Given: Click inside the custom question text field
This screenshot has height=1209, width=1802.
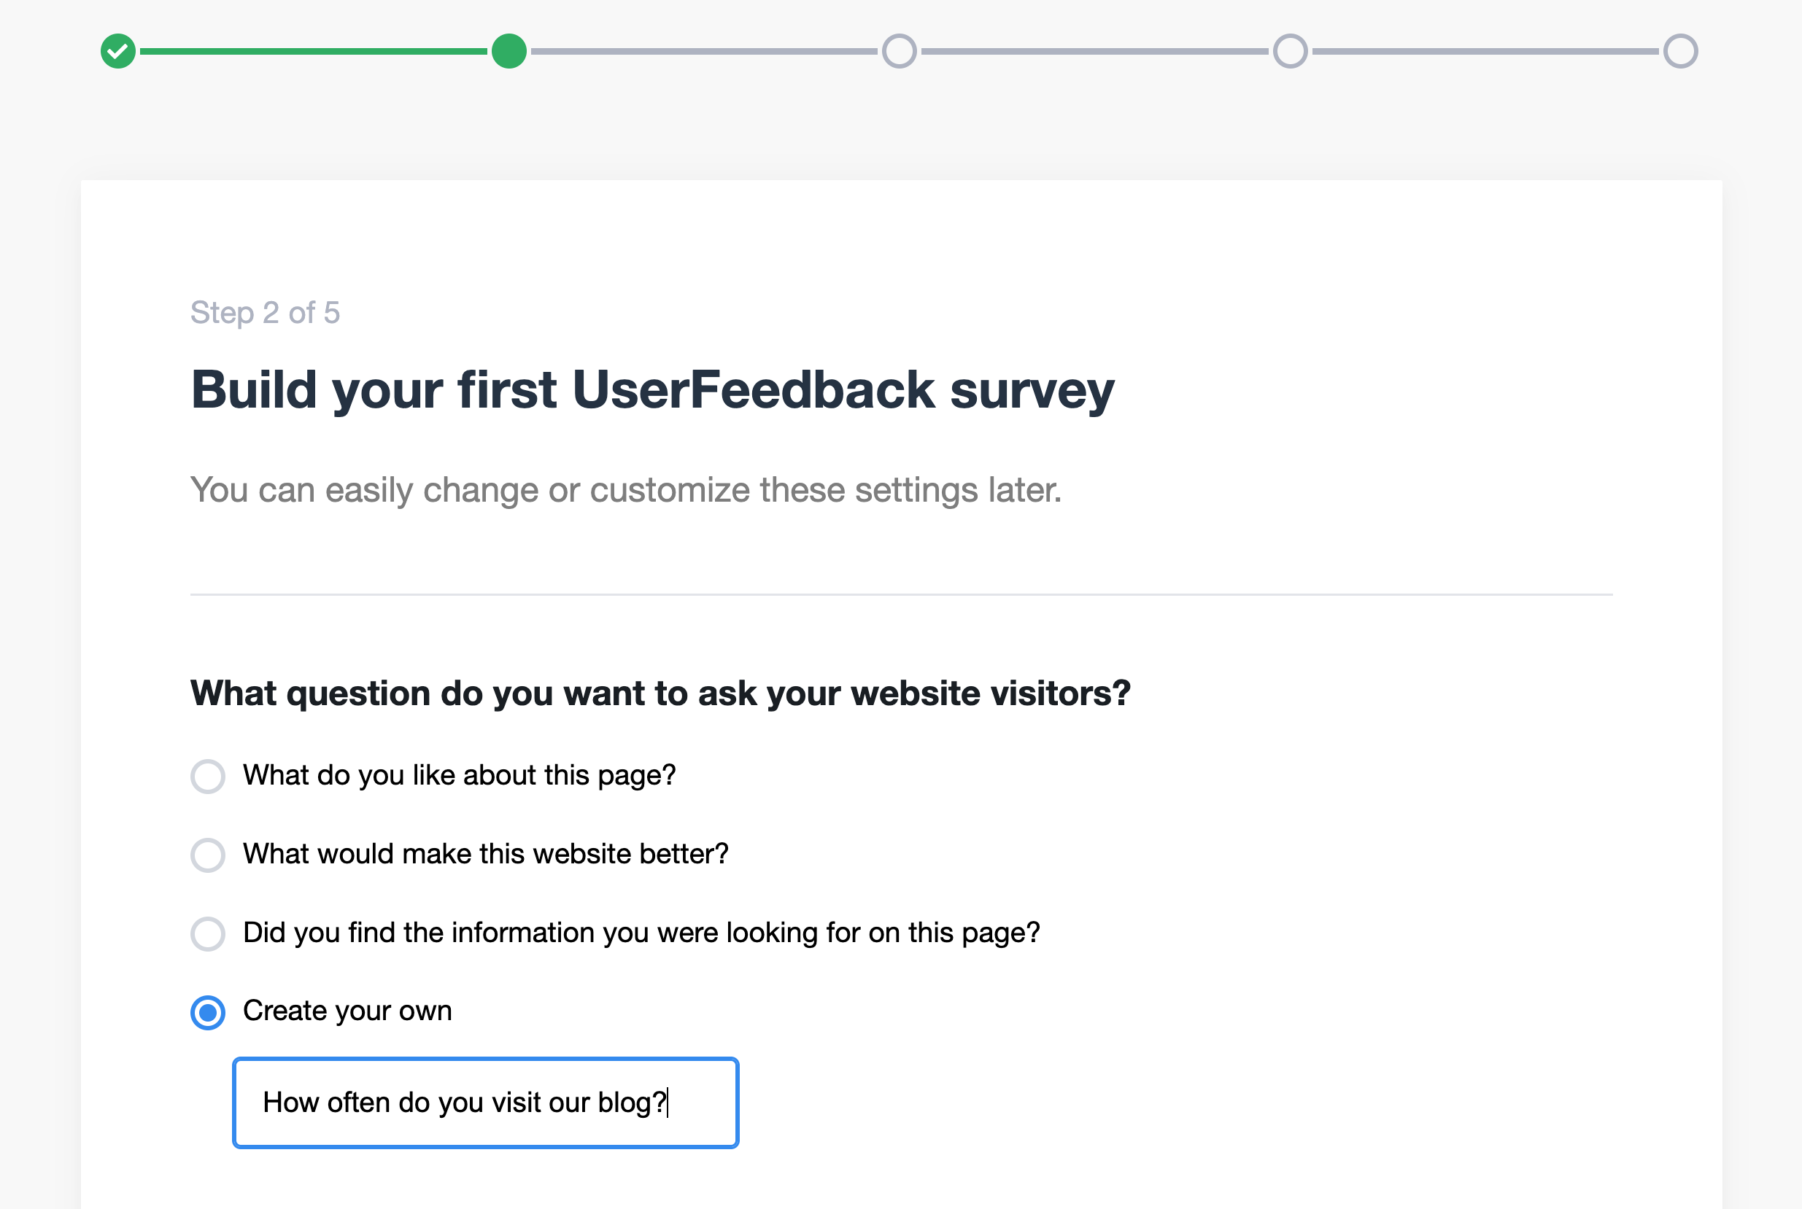Looking at the screenshot, I should [486, 1103].
